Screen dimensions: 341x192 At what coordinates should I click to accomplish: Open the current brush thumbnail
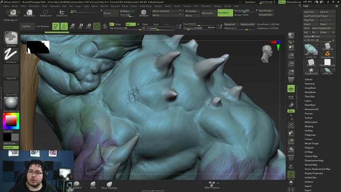(11, 38)
